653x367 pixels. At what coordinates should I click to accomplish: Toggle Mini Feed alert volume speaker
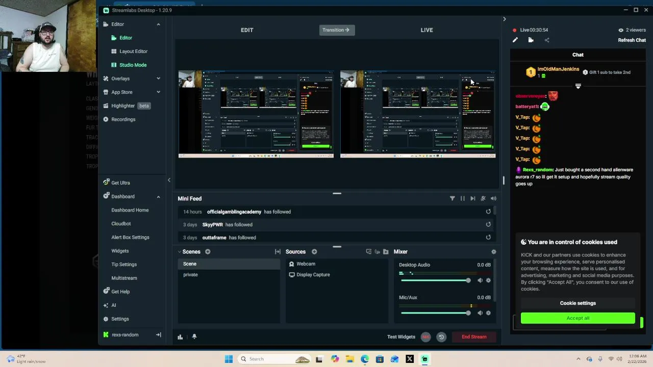click(493, 199)
